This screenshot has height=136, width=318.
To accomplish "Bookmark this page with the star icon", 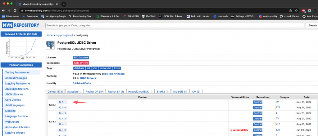I will pyautogui.click(x=296, y=11).
